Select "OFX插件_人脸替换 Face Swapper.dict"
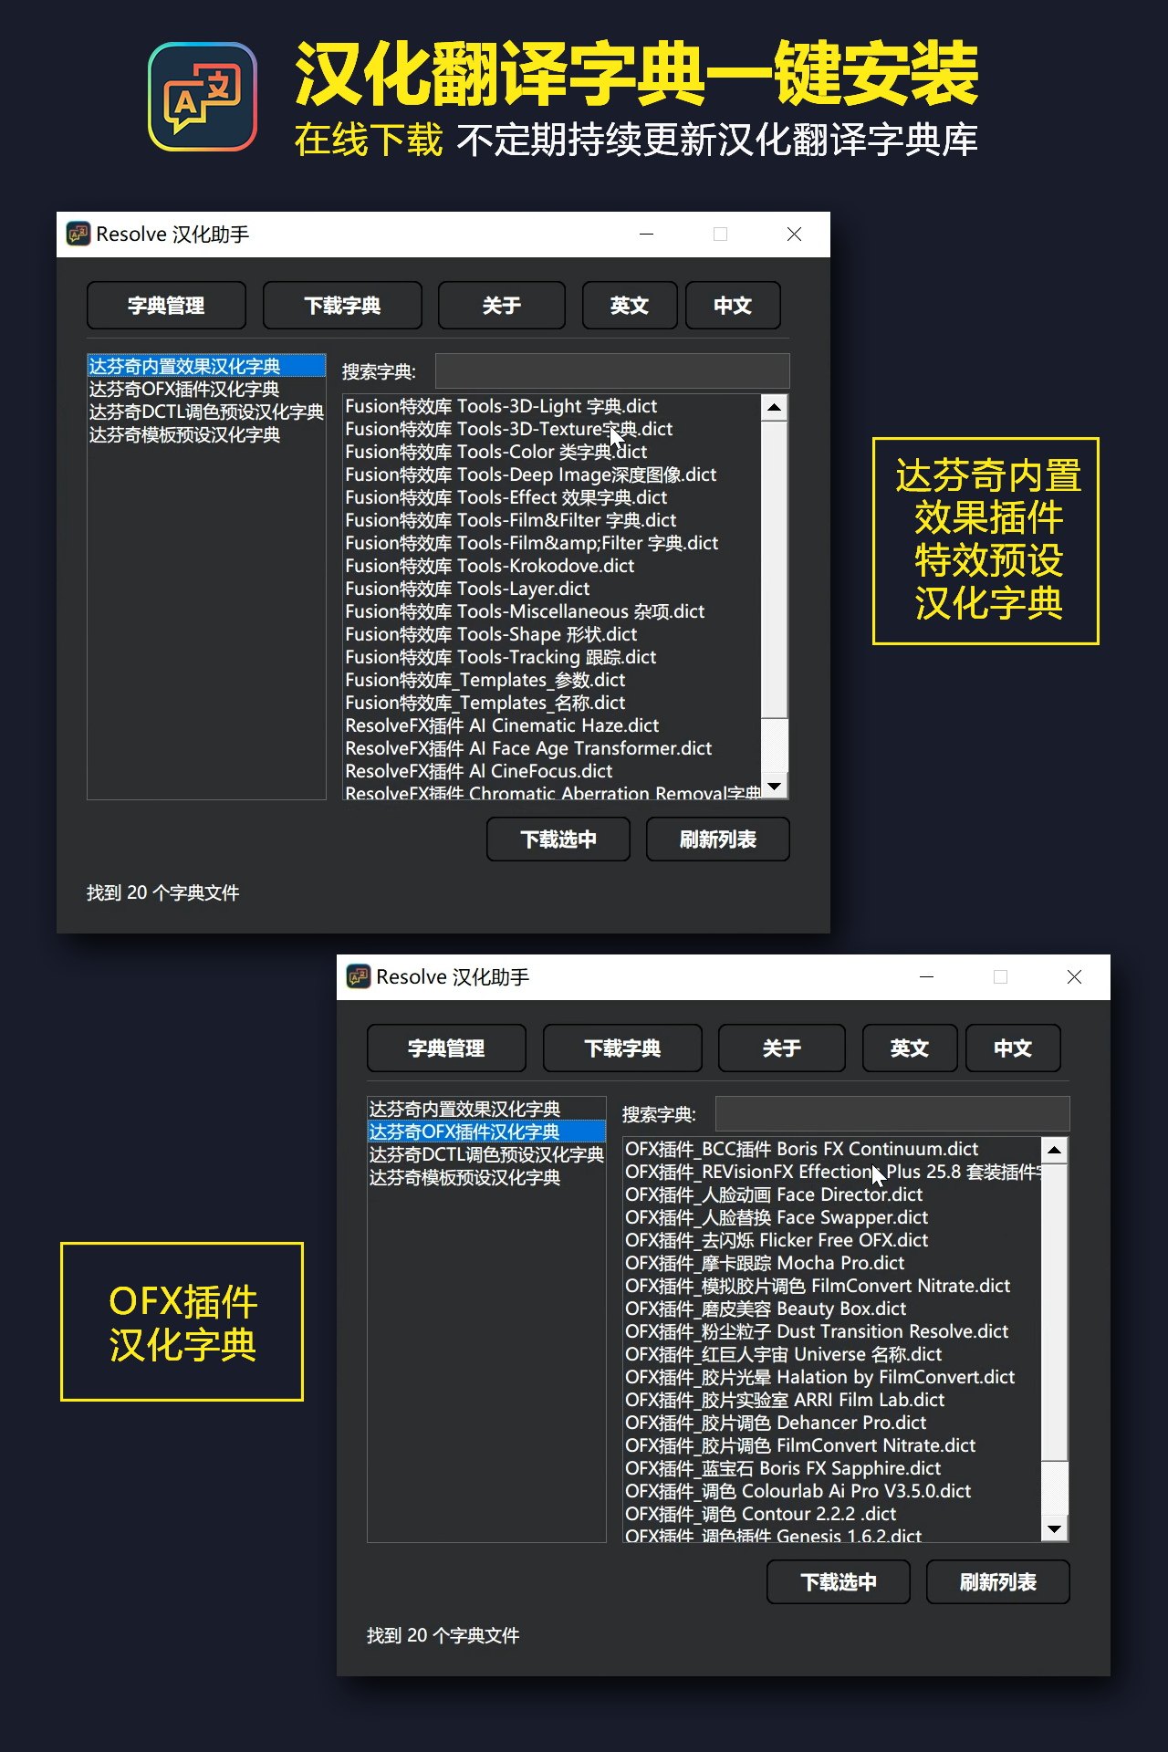This screenshot has width=1168, height=1752. [832, 1217]
